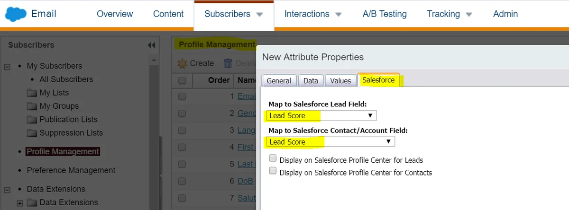Collapse the Subscribers sidebar panel
The image size is (569, 210).
151,45
